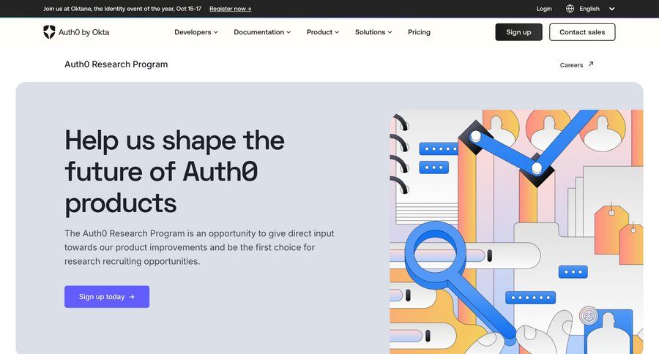Click the Auth0 by Okta wordmark
659x354 pixels.
[x=83, y=32]
